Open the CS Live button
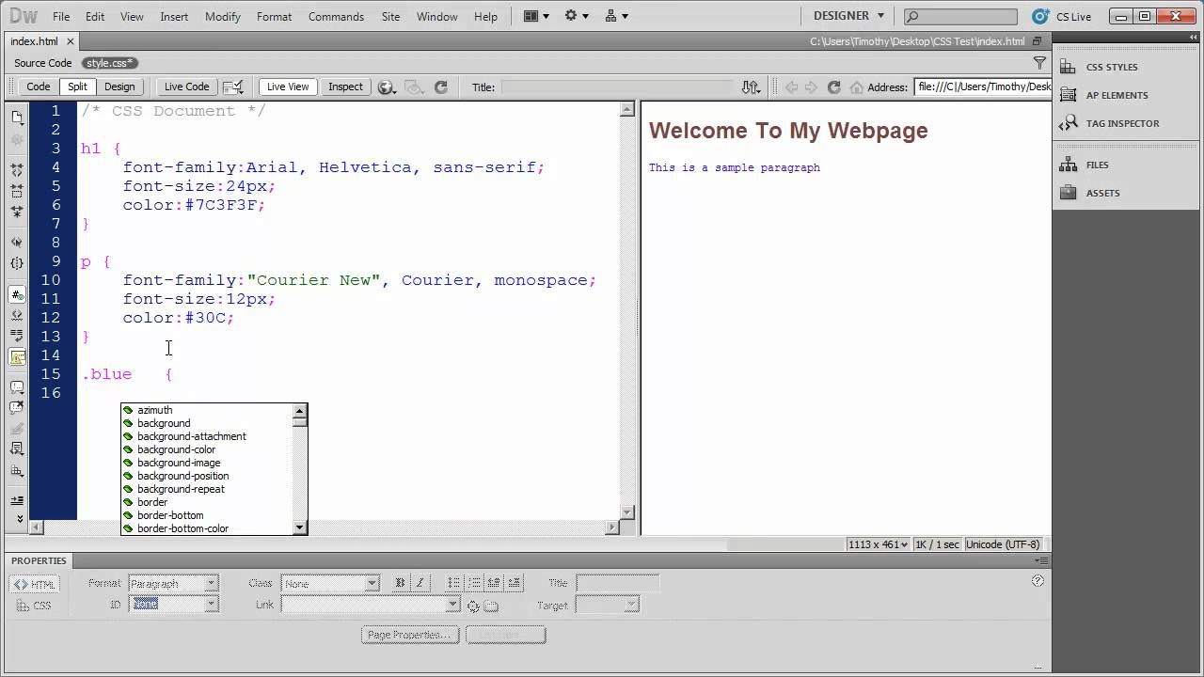The width and height of the screenshot is (1204, 677). point(1061,16)
